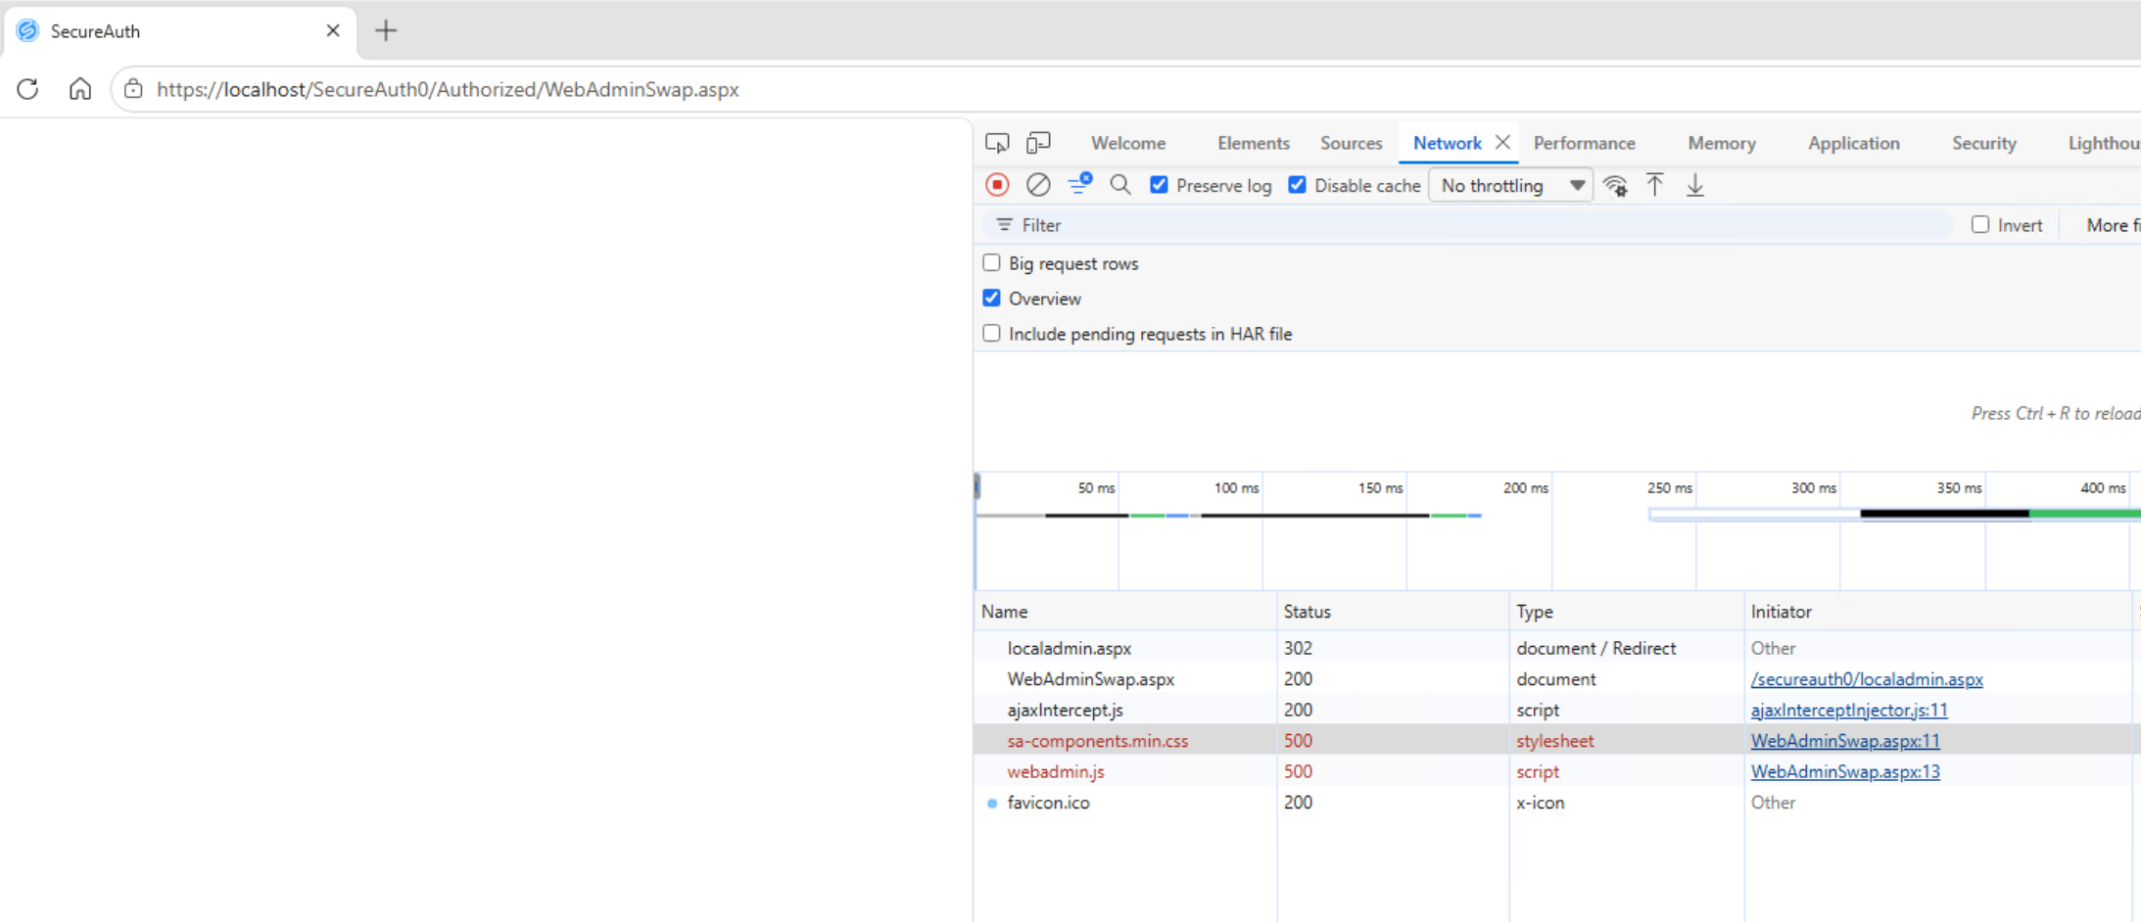Go to the browser home page
This screenshot has height=922, width=2141.
tap(80, 89)
